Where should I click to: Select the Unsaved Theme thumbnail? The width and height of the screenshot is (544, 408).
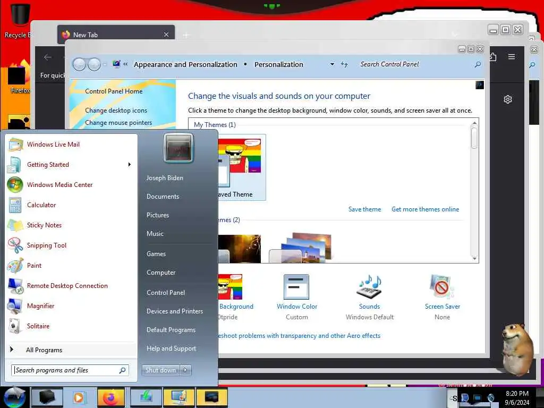coord(242,167)
